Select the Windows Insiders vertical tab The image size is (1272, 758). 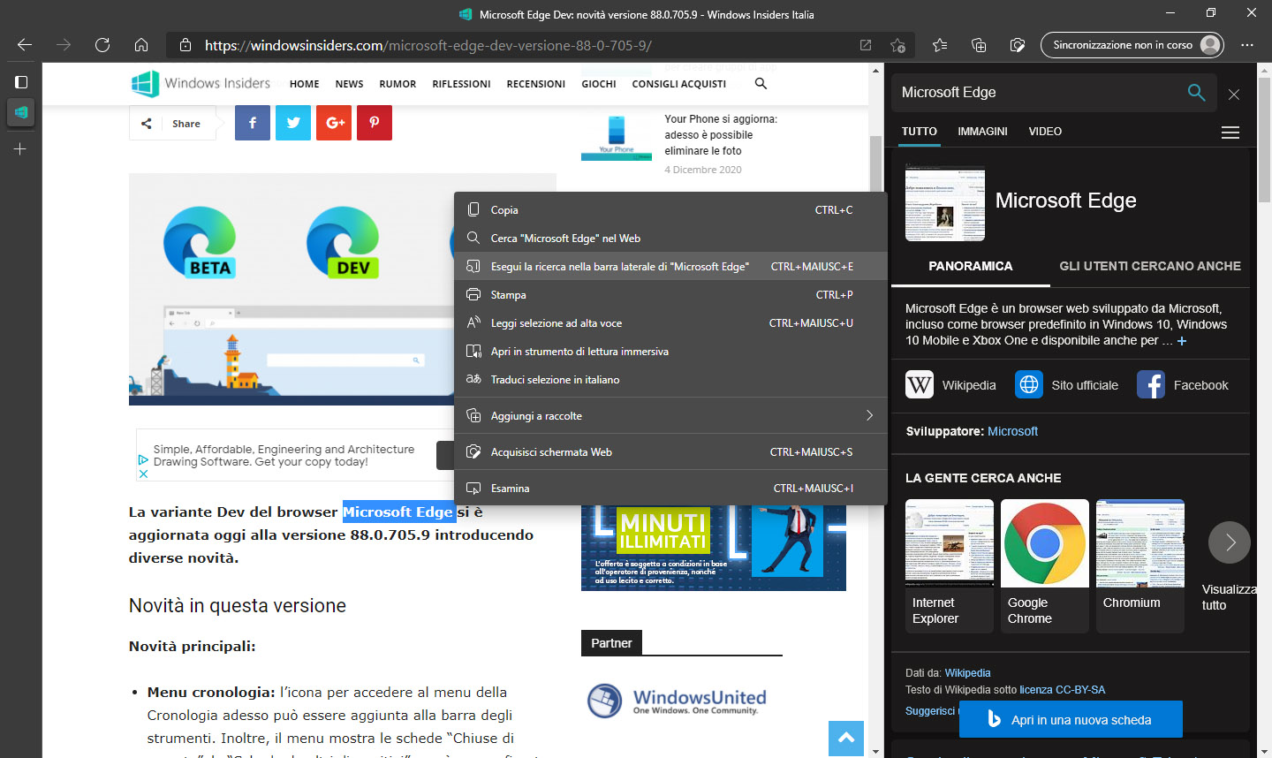[x=21, y=112]
